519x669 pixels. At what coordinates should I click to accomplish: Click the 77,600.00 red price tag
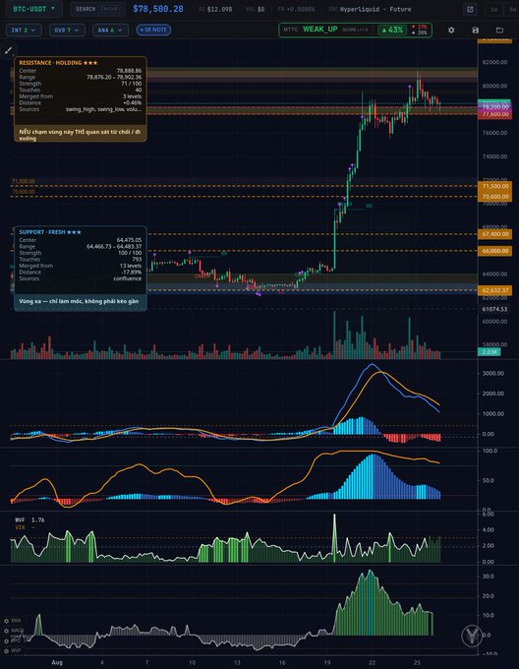click(x=495, y=115)
